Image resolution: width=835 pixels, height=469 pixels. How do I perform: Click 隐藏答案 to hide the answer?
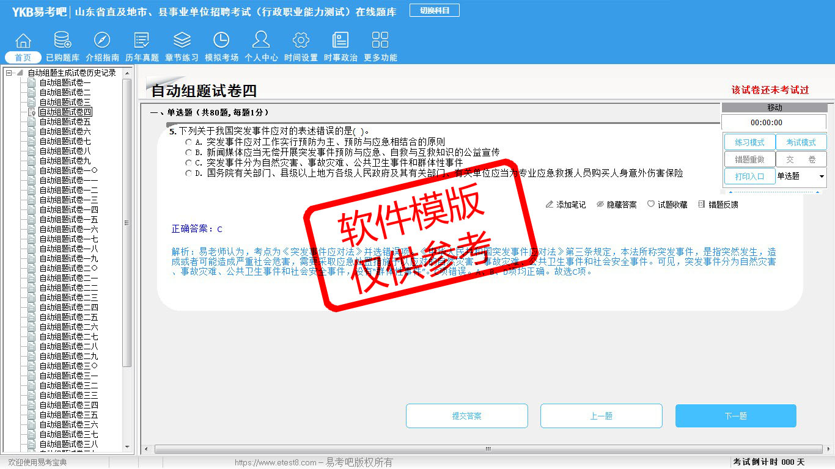tap(616, 205)
